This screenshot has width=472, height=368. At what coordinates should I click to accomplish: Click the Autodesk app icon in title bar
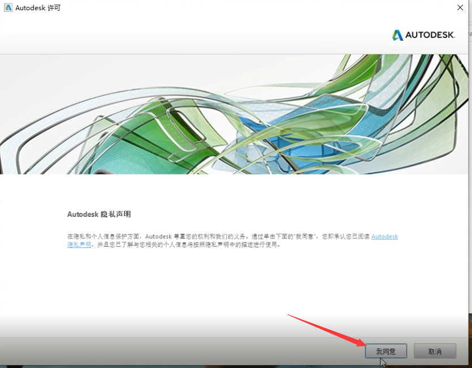pos(8,7)
